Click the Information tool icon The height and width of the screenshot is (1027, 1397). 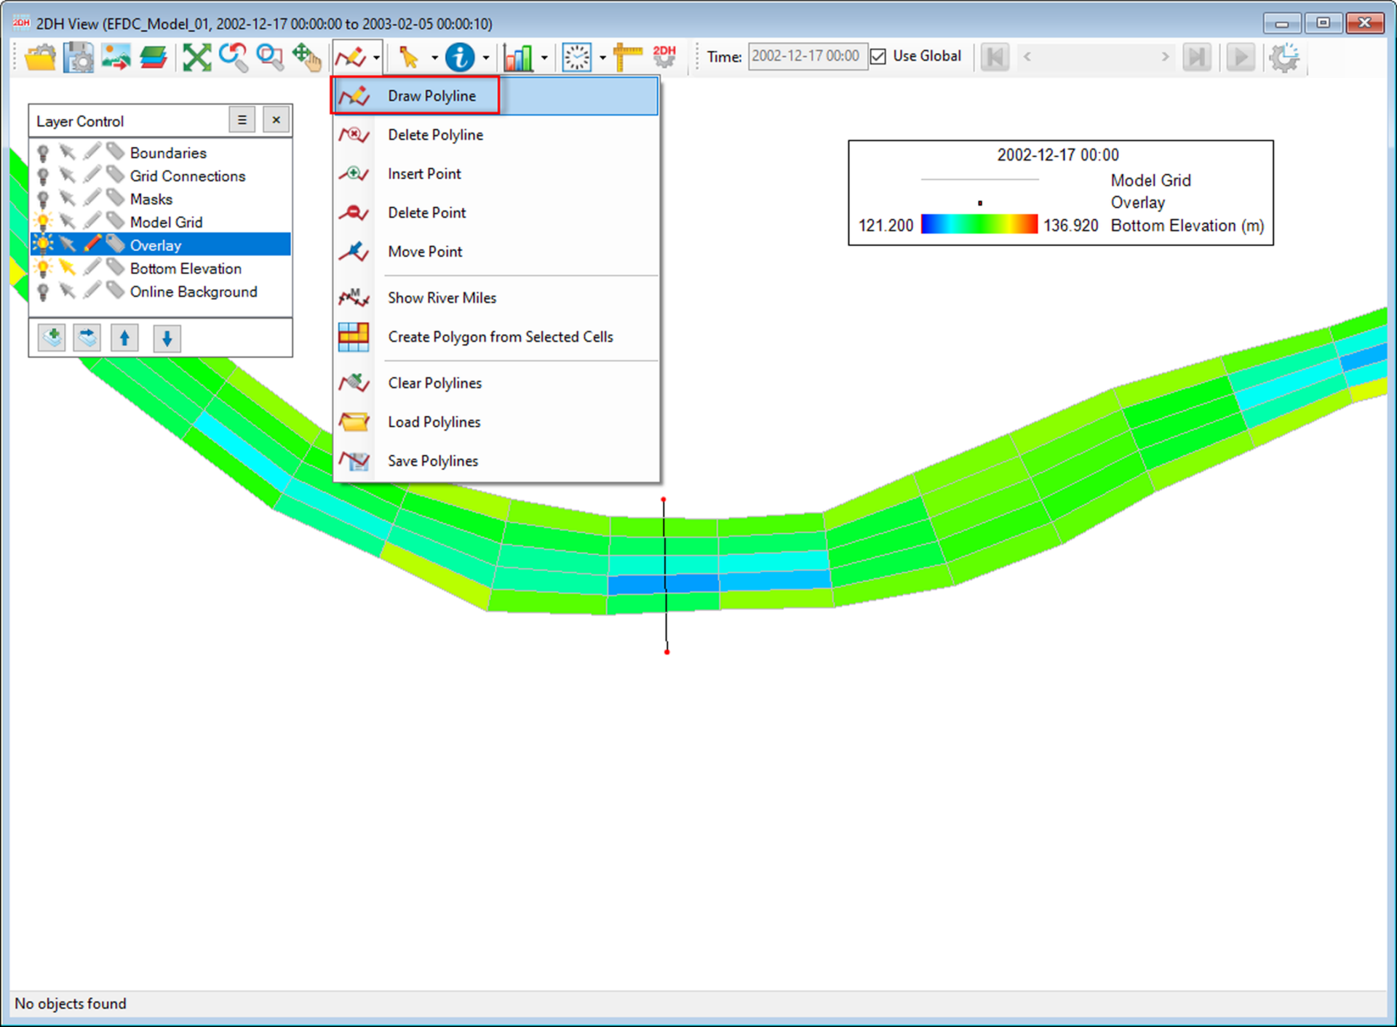click(x=460, y=57)
